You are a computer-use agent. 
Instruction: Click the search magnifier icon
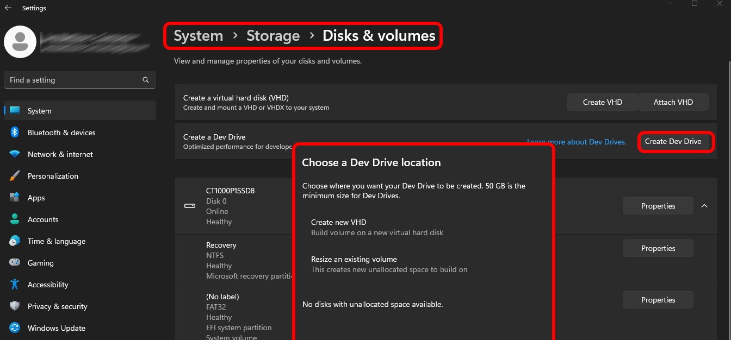tap(146, 80)
